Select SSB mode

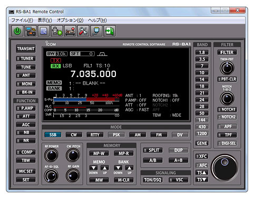click(x=53, y=135)
